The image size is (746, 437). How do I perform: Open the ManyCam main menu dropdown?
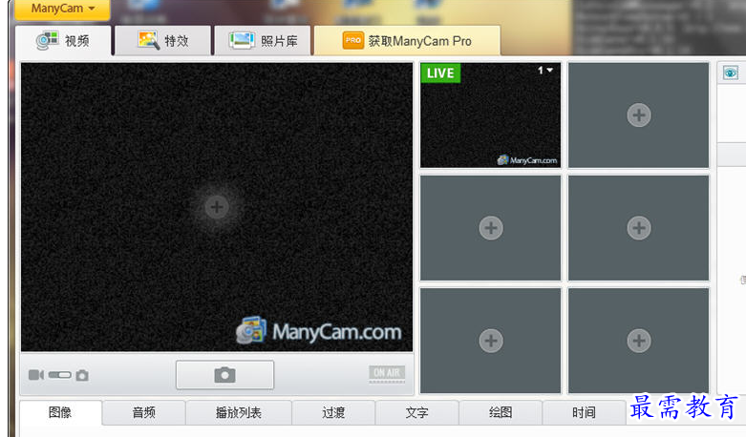click(62, 9)
